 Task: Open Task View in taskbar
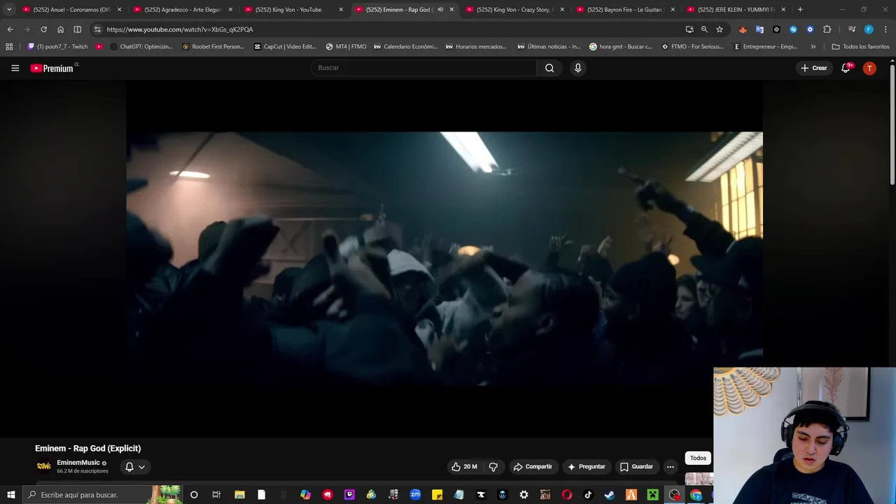coord(216,495)
